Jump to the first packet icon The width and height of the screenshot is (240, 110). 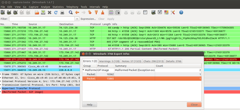[x=96, y=12]
